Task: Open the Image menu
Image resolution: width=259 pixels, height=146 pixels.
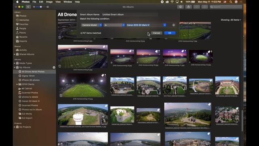Action: [x=49, y=2]
